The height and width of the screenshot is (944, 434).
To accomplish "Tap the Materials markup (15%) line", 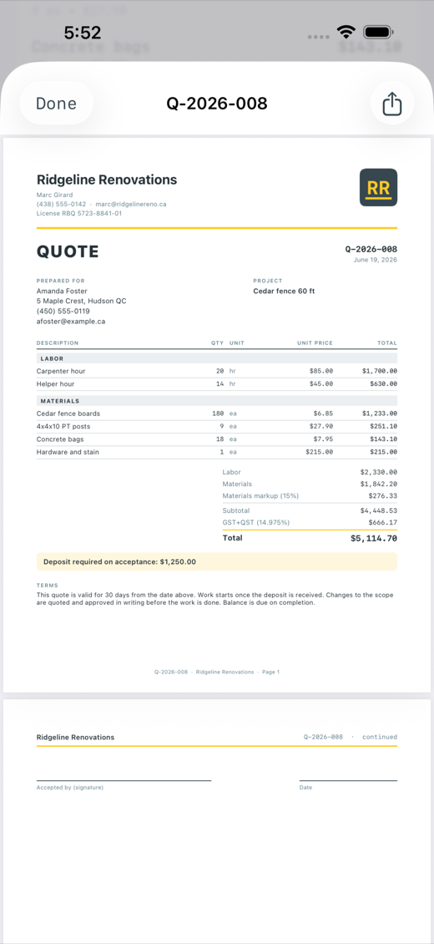I will tap(310, 496).
